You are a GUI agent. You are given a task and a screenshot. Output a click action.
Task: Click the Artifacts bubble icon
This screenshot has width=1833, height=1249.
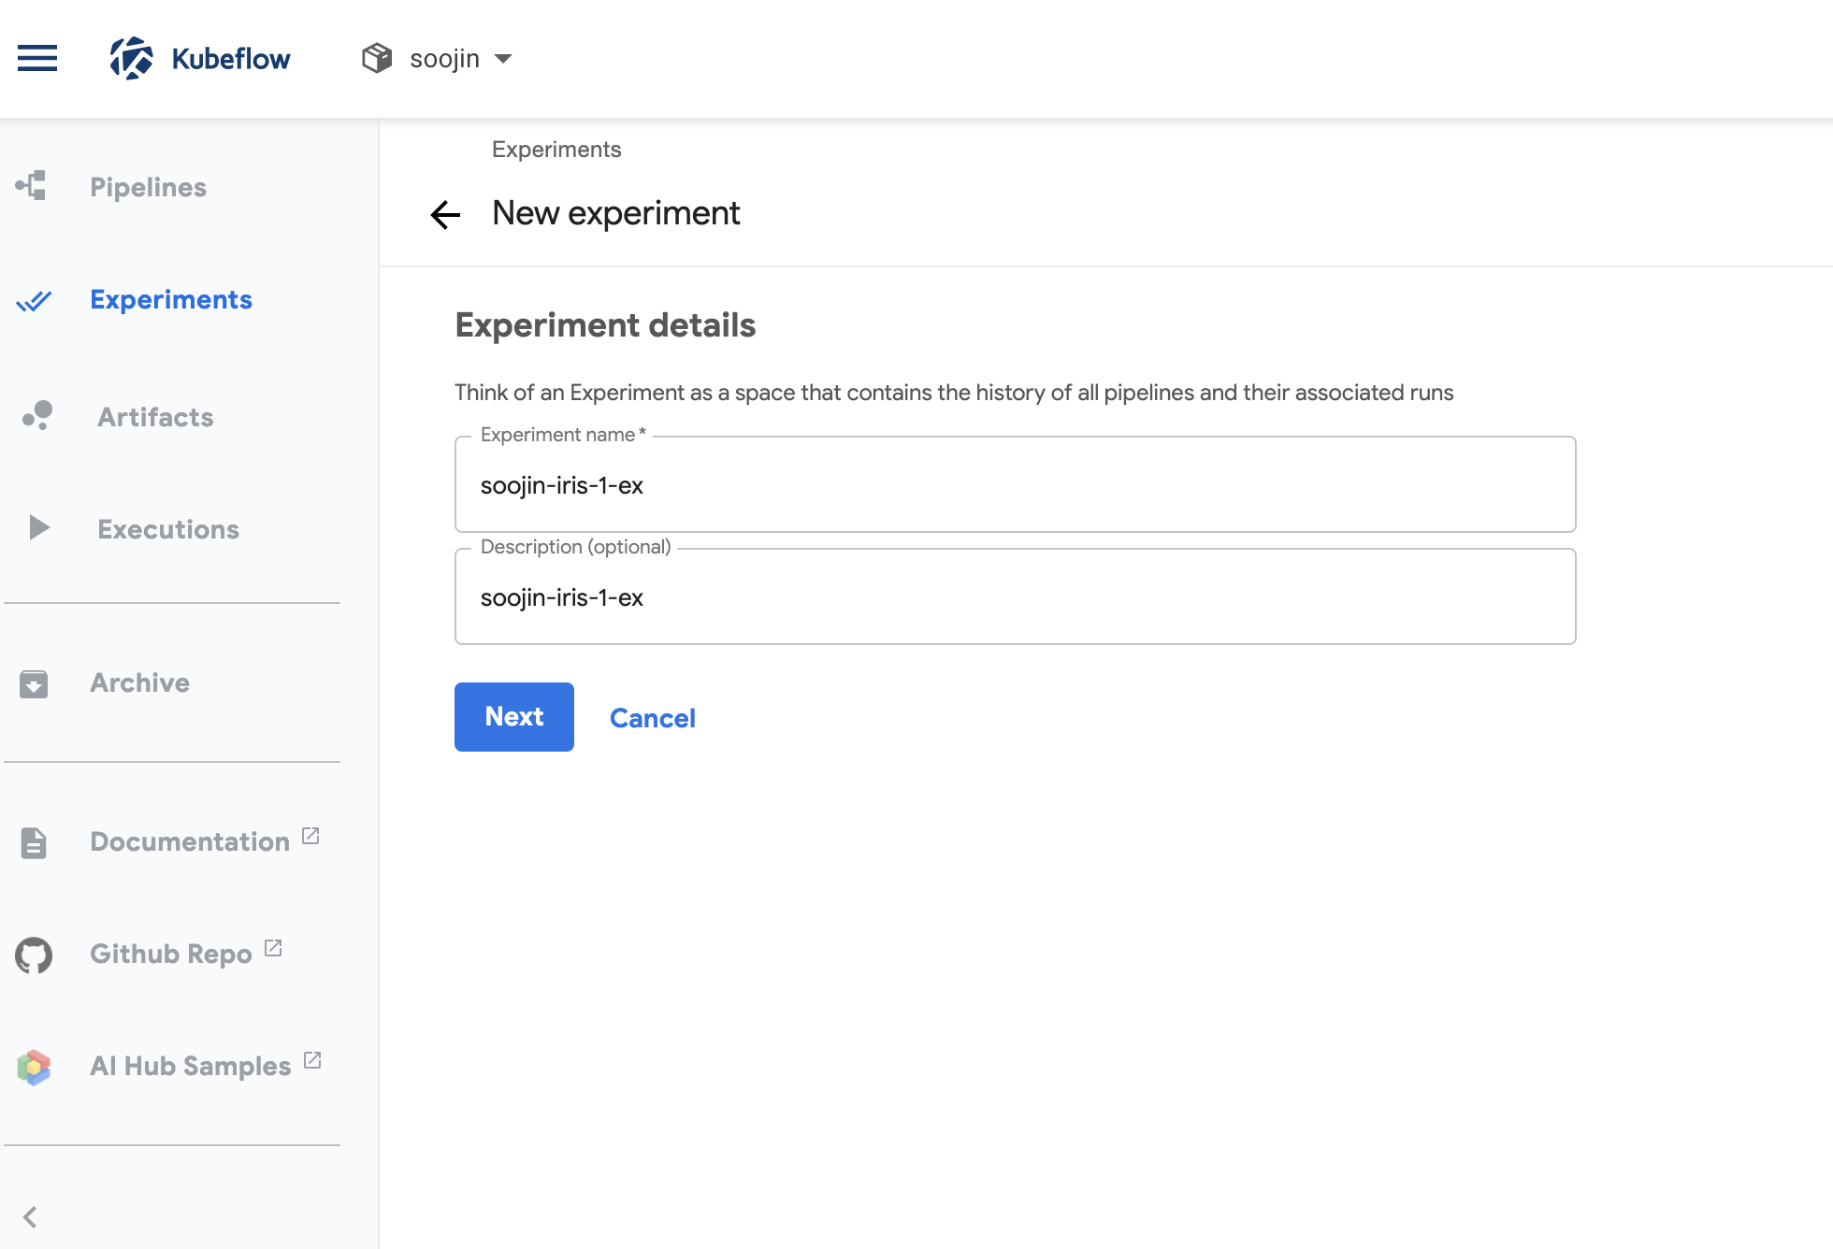[37, 416]
